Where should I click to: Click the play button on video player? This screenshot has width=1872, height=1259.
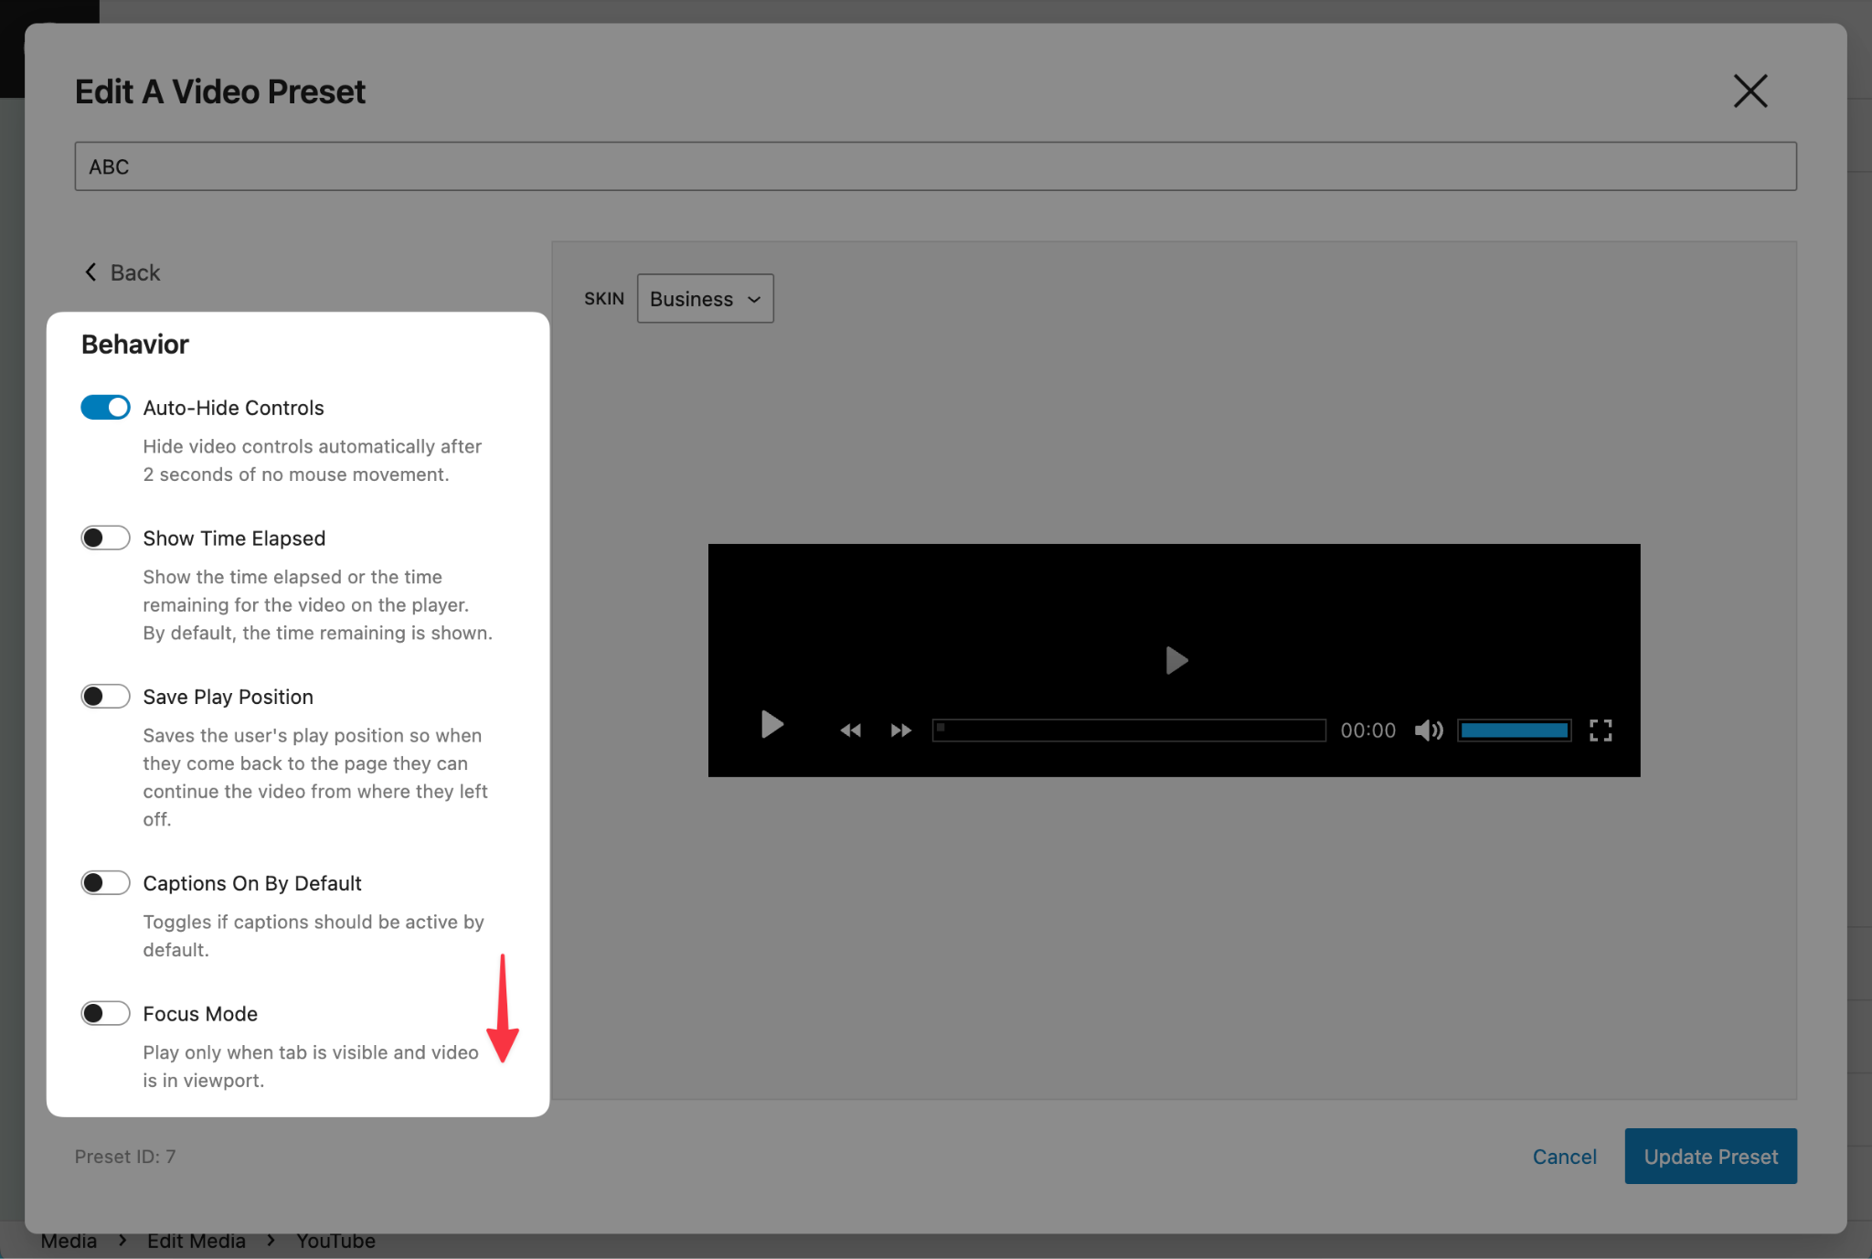pos(771,727)
